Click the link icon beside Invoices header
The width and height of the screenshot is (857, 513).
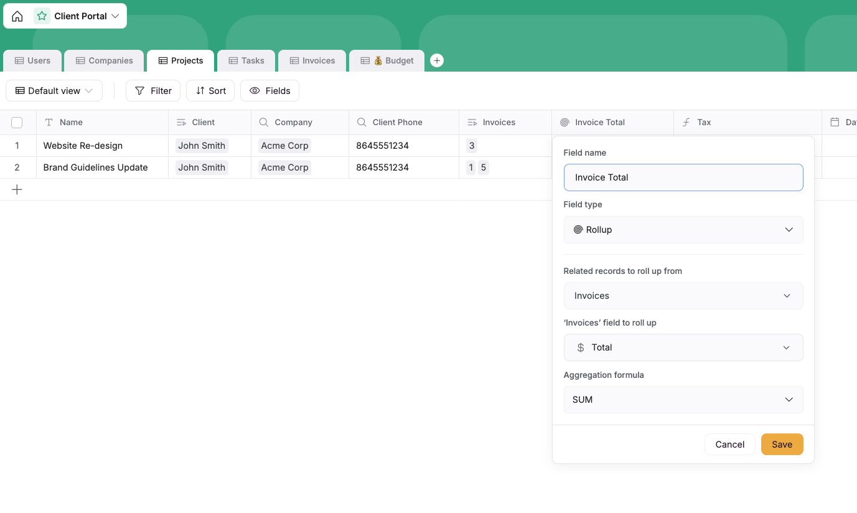(x=472, y=123)
